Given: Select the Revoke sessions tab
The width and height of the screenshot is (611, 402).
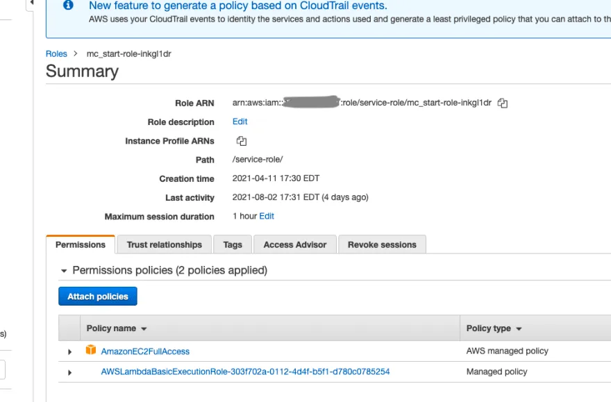Looking at the screenshot, I should 383,244.
